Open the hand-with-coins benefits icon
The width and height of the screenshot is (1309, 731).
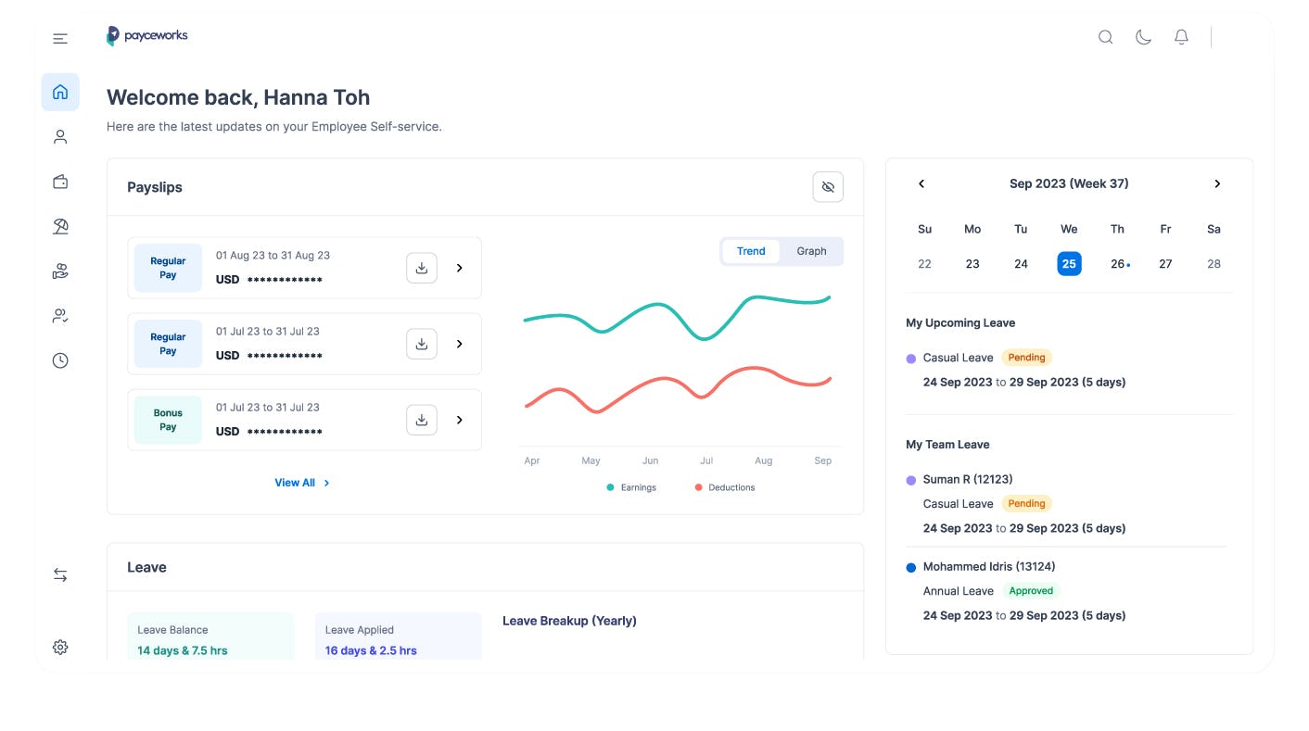click(60, 271)
